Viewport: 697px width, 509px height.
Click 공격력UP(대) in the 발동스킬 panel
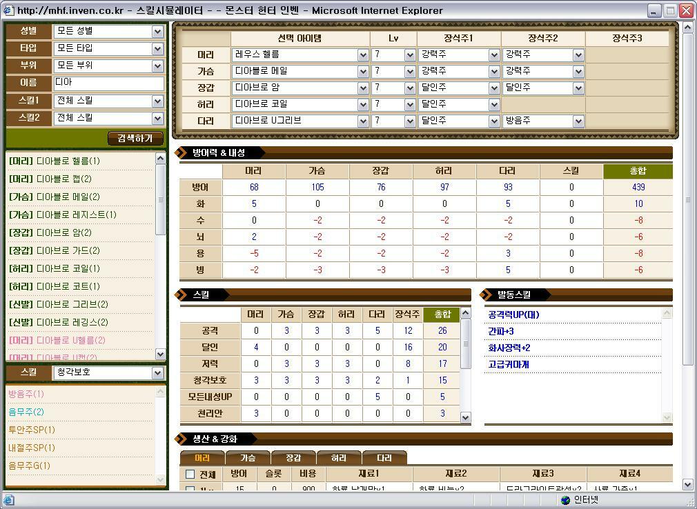511,315
